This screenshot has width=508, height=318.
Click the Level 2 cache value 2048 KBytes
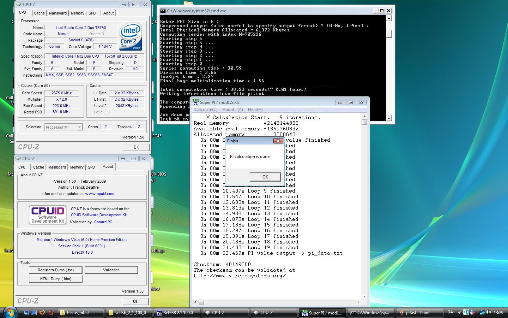[126, 106]
